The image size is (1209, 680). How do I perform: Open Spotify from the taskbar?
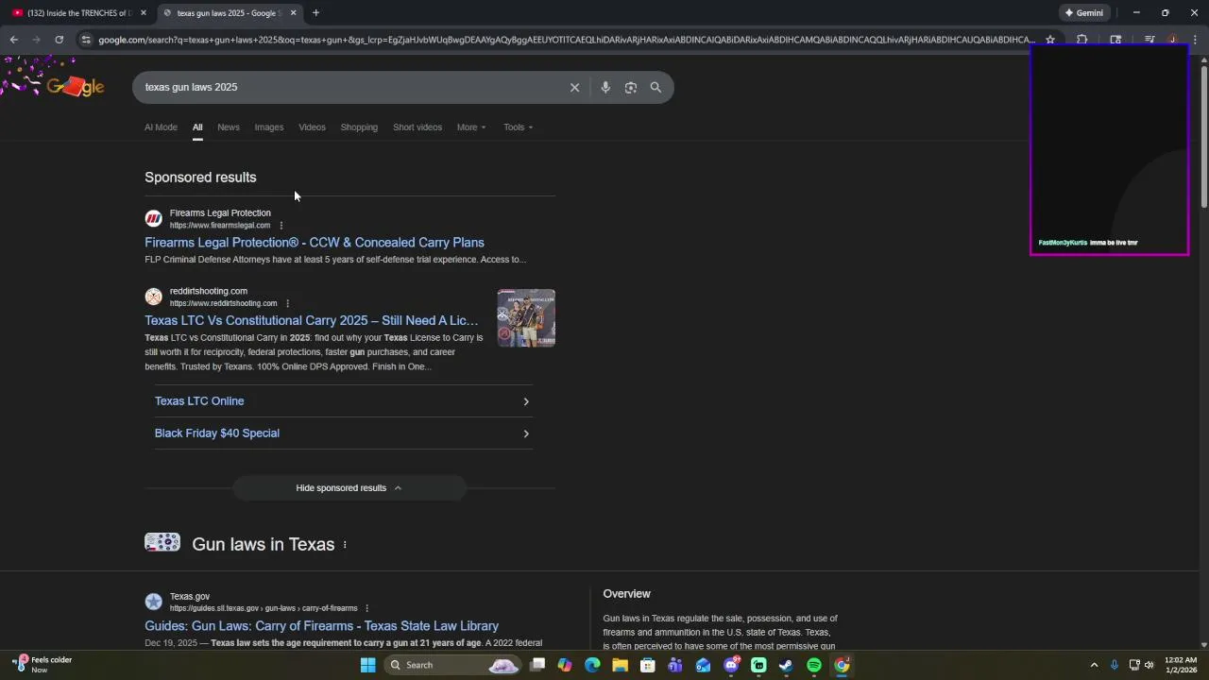(x=814, y=665)
